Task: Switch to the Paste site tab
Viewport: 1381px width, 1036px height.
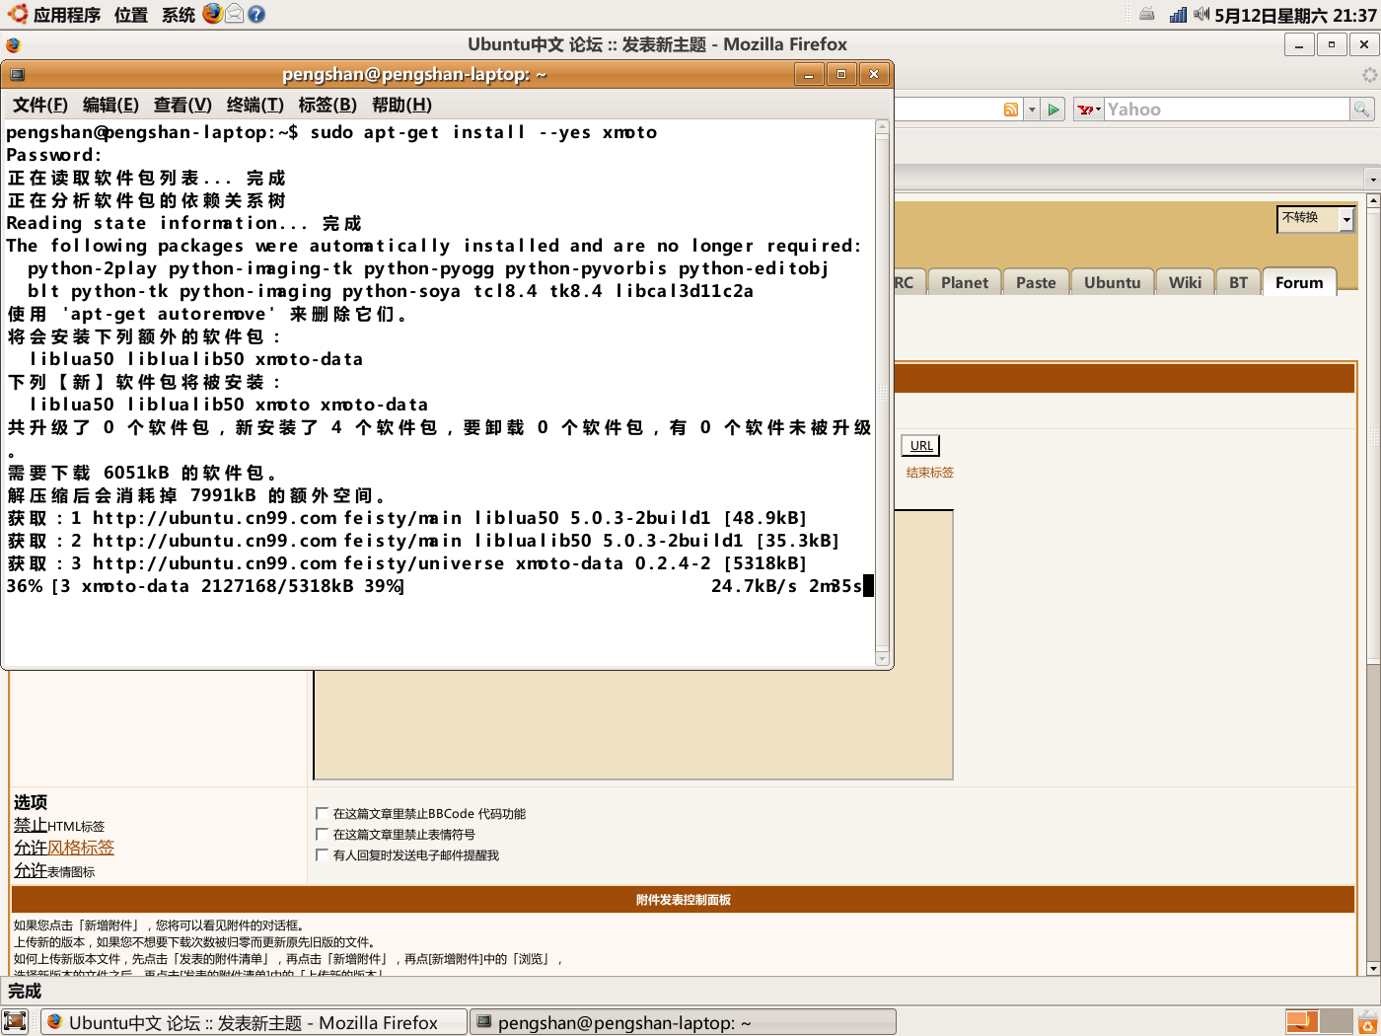Action: coord(1036,282)
